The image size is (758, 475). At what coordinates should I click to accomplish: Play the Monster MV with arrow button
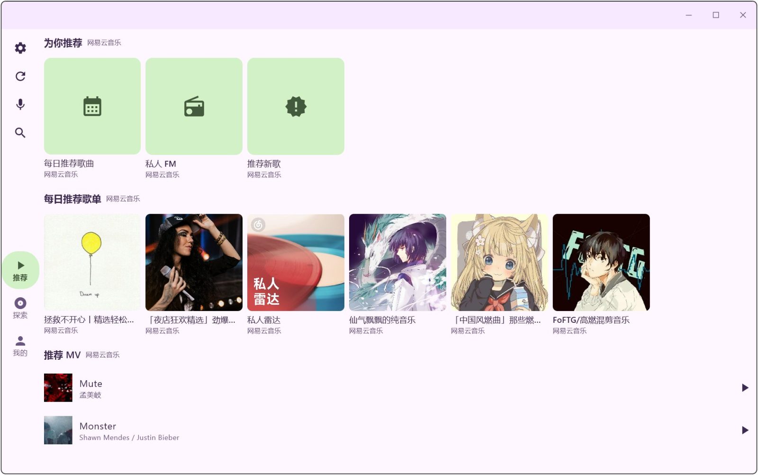click(745, 430)
